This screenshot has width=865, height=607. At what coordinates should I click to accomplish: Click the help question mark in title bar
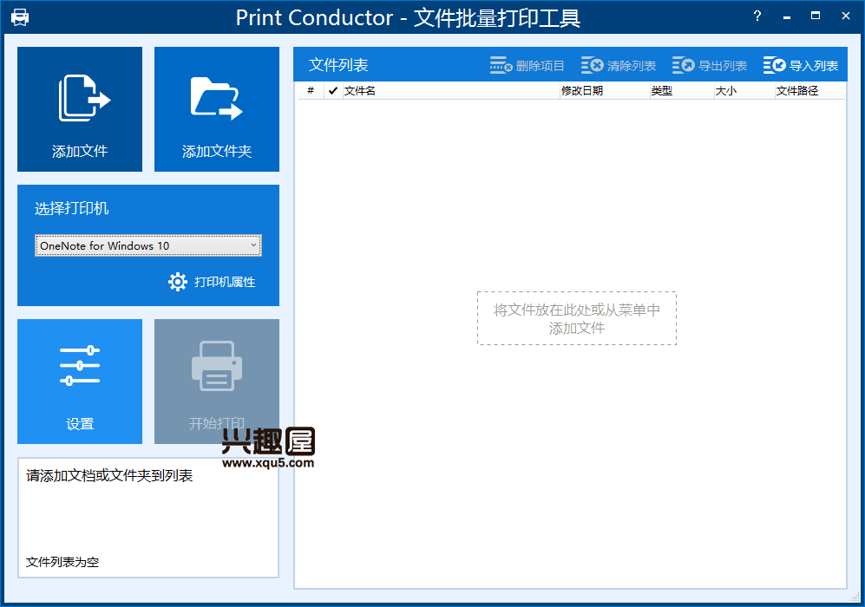pos(757,16)
